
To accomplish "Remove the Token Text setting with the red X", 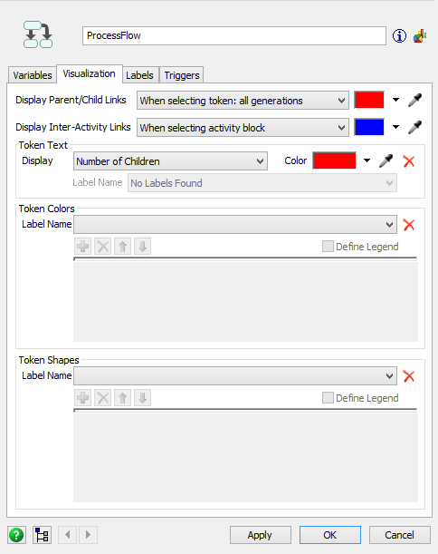I will [409, 161].
